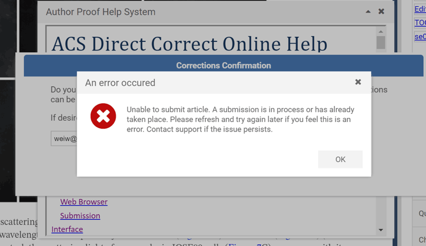
Task: Click OK in the error dialog
Action: pyautogui.click(x=340, y=159)
